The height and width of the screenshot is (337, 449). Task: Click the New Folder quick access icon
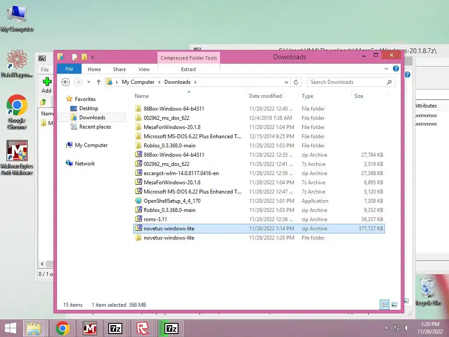point(84,57)
